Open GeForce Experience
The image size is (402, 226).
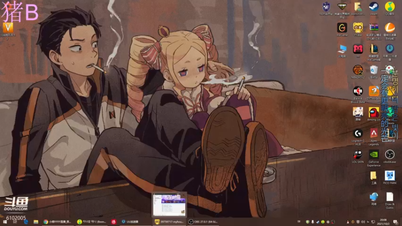tap(374, 158)
